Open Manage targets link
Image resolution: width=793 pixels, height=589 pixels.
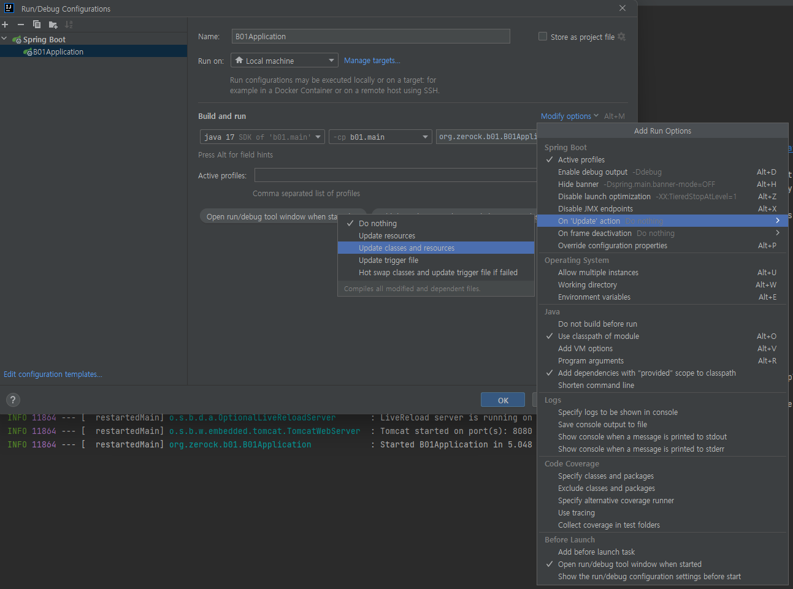point(372,61)
